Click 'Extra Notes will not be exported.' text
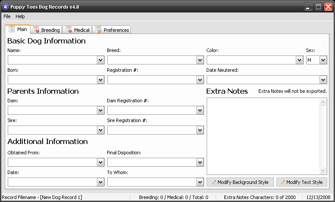Viewport: 335px width, 202px height. tap(292, 91)
